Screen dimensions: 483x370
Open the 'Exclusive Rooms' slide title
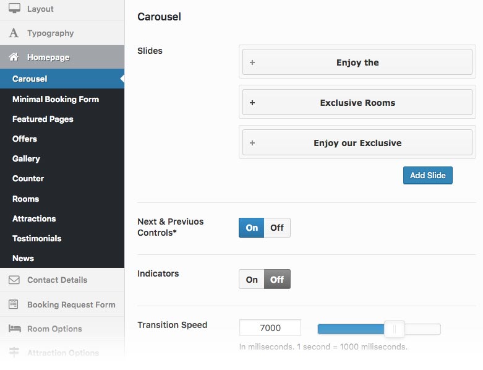tap(357, 103)
